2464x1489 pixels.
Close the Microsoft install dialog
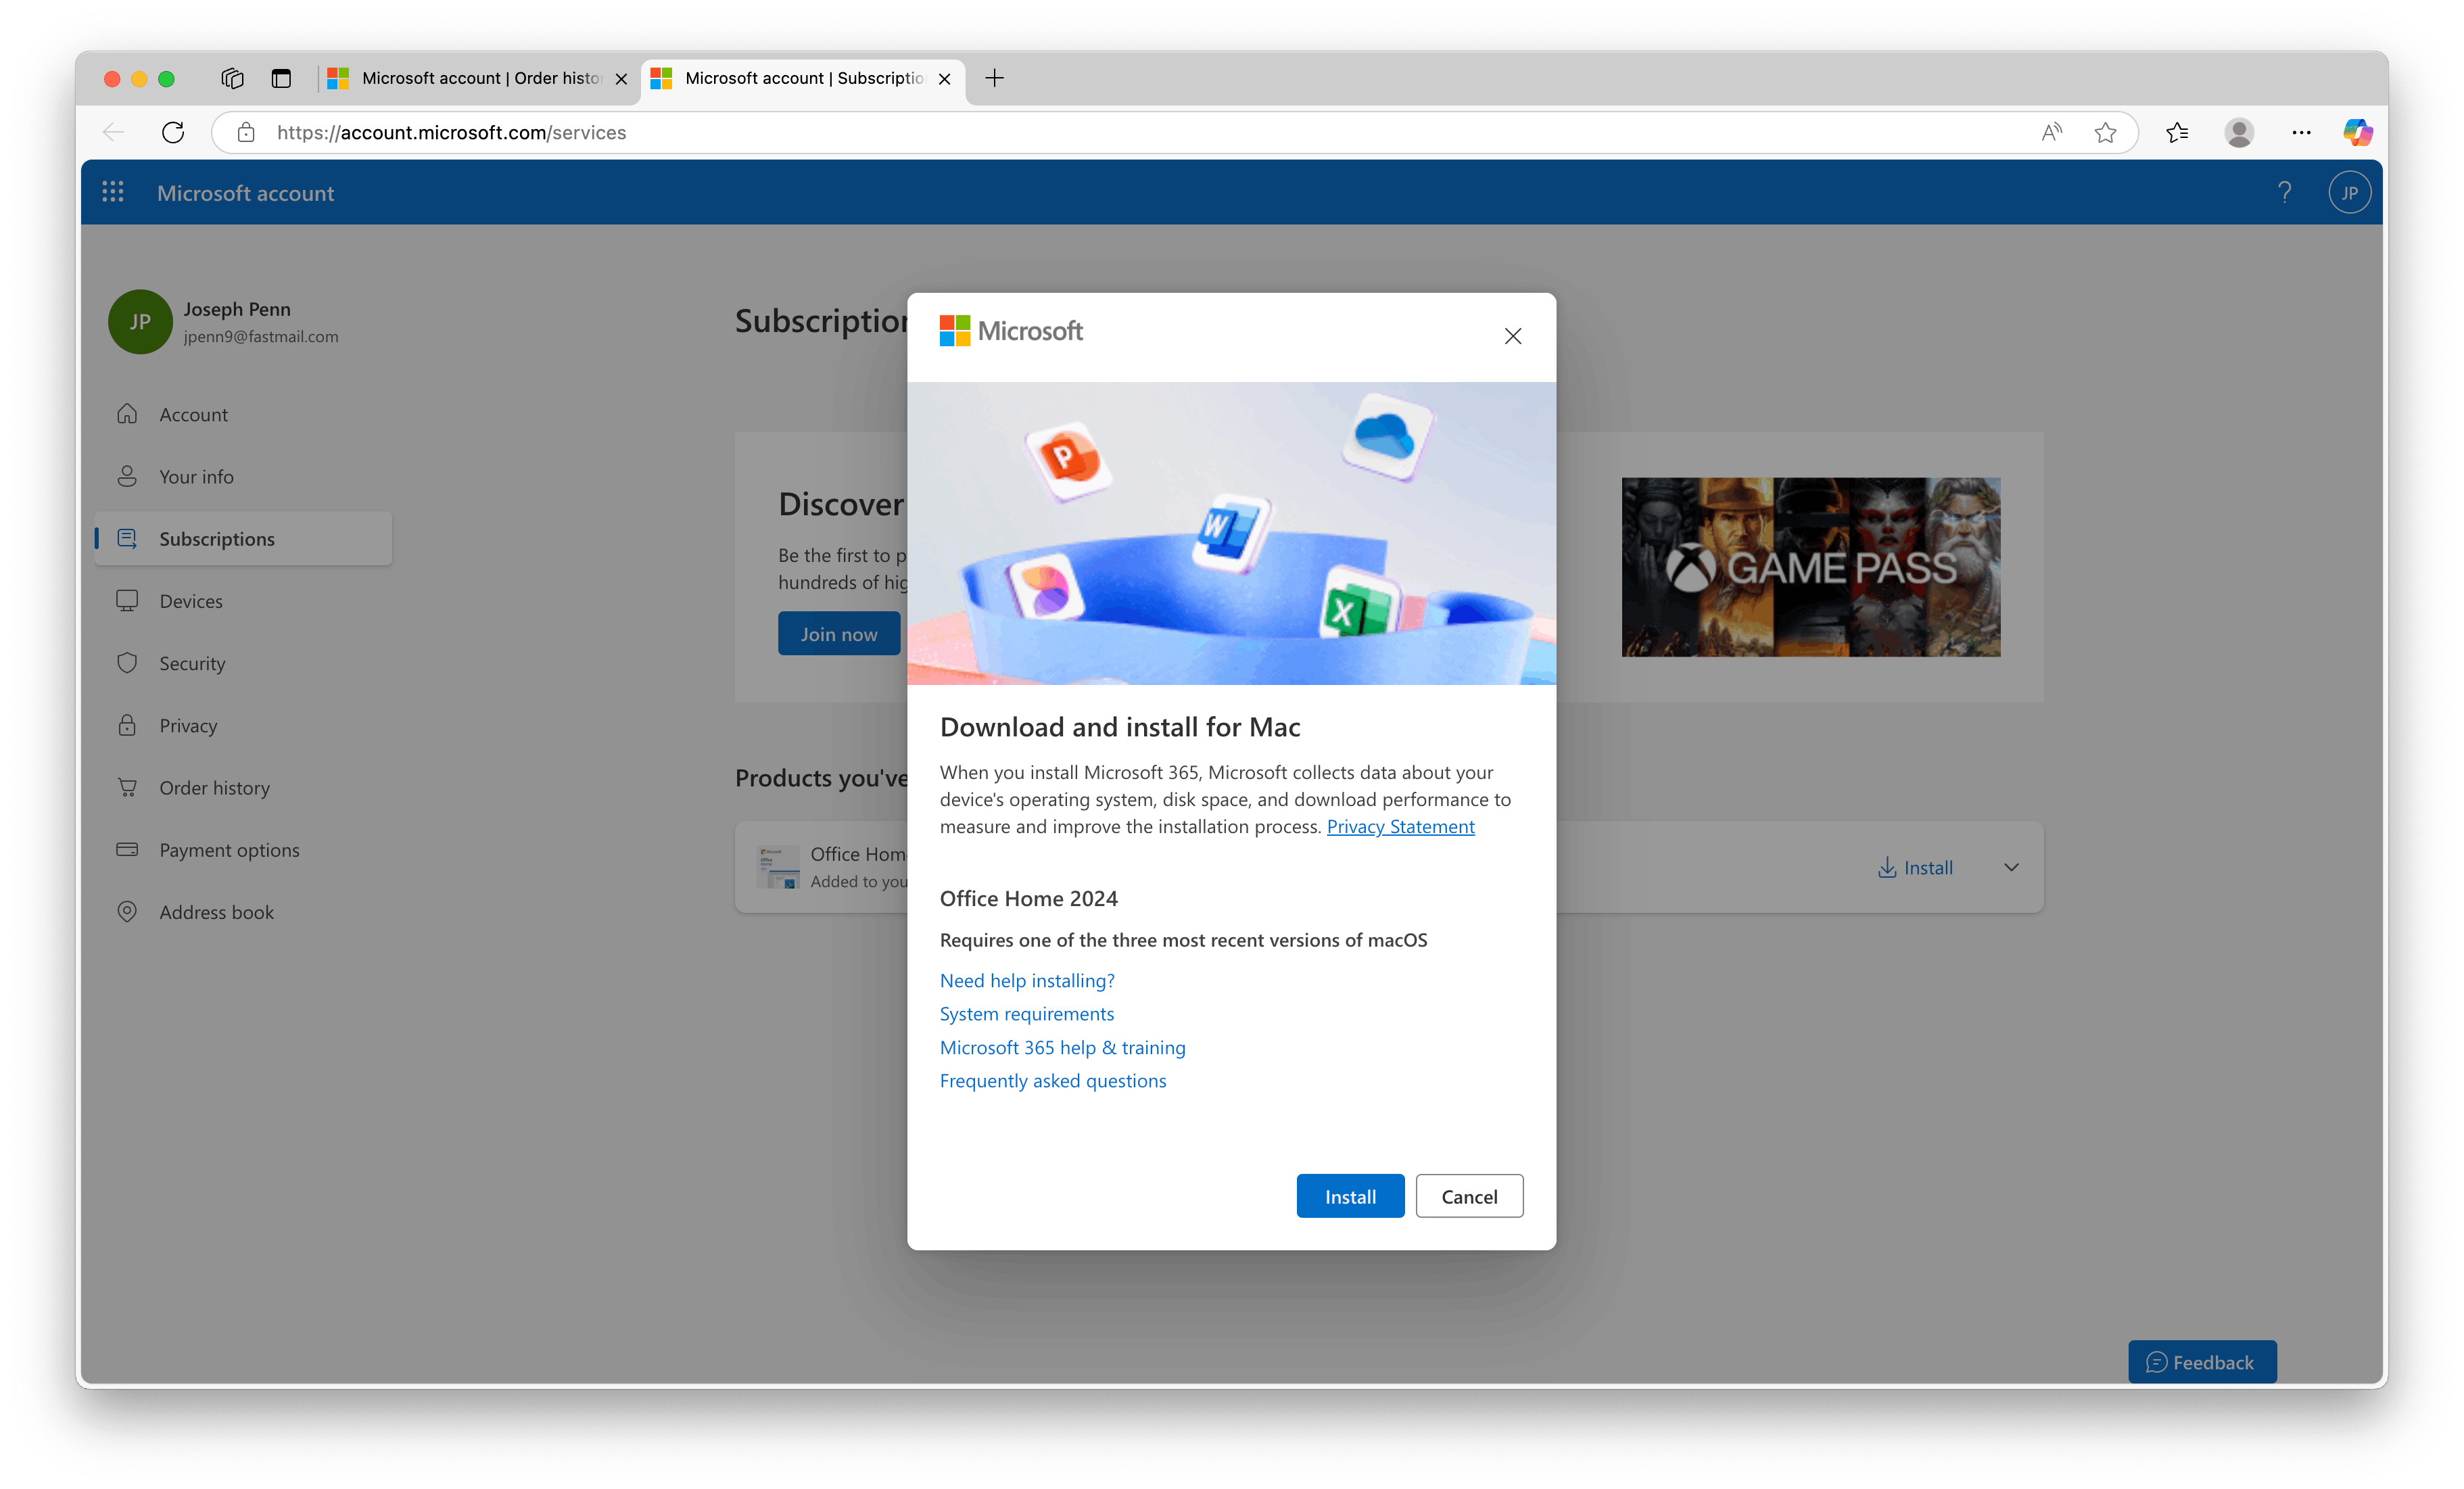1512,336
